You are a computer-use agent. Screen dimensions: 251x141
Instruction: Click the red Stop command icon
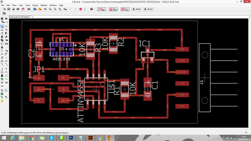point(81,9)
